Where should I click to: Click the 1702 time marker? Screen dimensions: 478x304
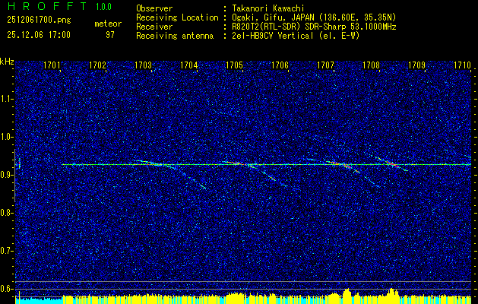pyautogui.click(x=97, y=65)
